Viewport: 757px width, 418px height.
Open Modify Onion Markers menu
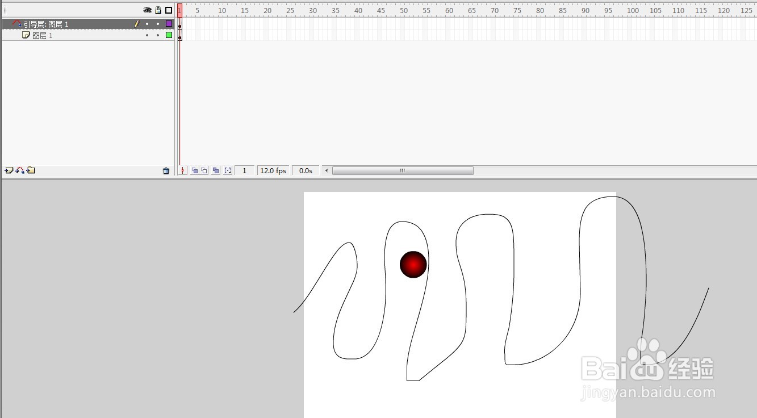coord(228,170)
